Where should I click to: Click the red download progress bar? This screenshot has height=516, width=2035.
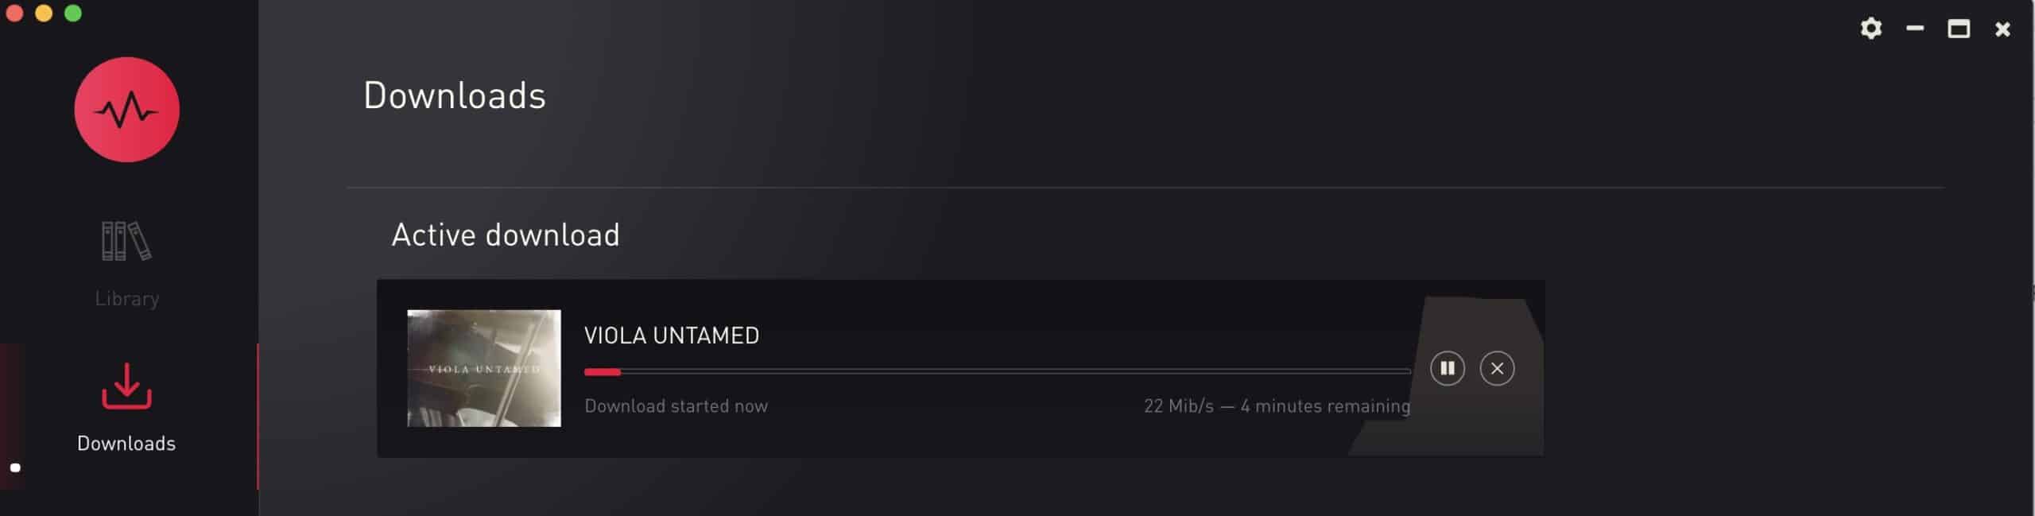click(997, 371)
